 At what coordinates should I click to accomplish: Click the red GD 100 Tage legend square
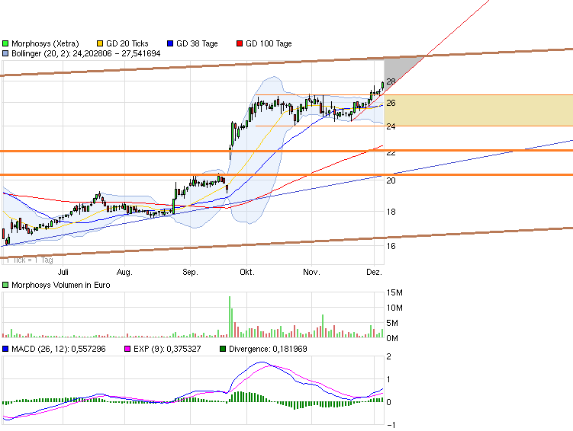[240, 44]
